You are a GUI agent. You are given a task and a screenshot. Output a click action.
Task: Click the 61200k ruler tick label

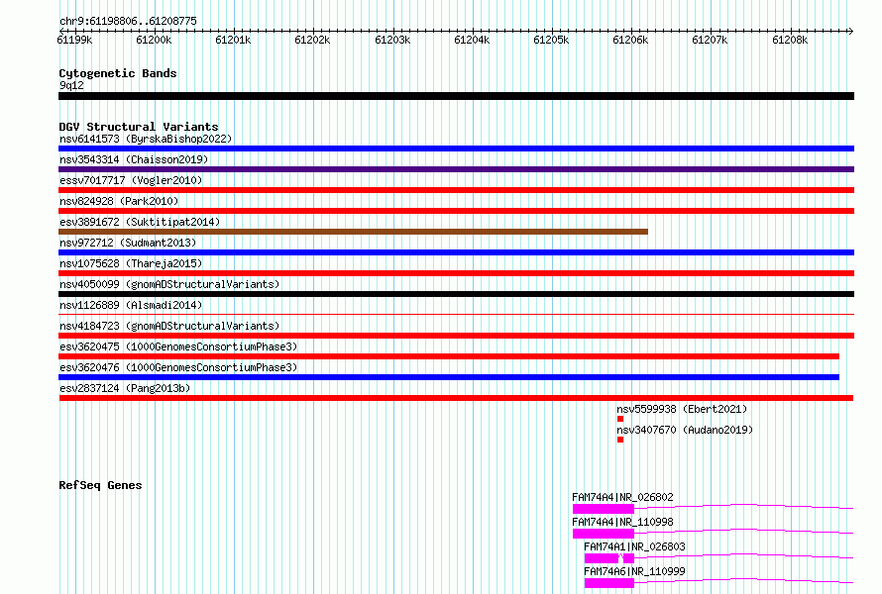155,40
